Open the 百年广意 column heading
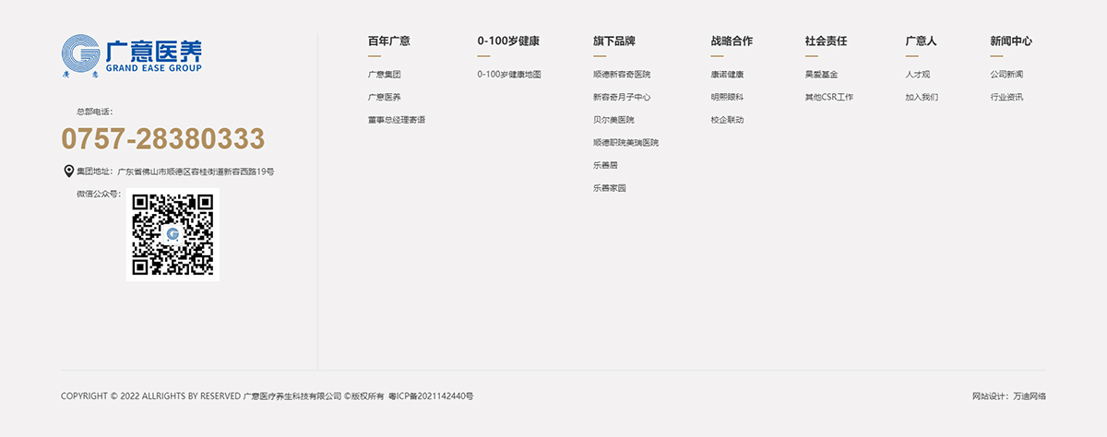This screenshot has height=437, width=1107. click(388, 41)
